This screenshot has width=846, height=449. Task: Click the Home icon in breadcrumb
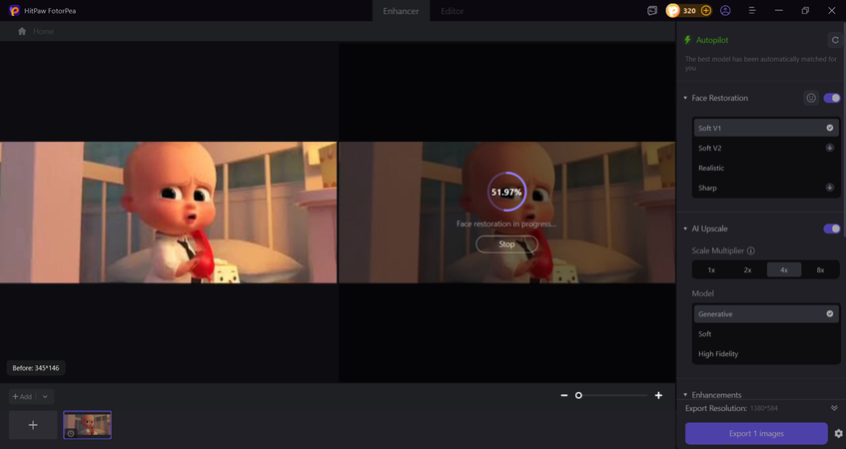click(x=22, y=31)
